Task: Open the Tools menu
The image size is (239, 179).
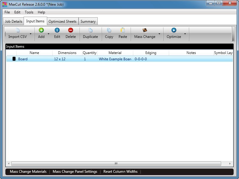Action: (x=29, y=12)
